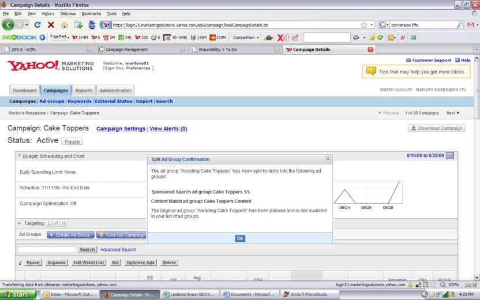
Task: Open the Dashboard tab
Action: coord(25,91)
